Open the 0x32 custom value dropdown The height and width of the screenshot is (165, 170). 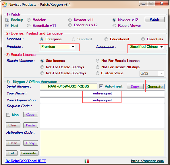(x=152, y=74)
